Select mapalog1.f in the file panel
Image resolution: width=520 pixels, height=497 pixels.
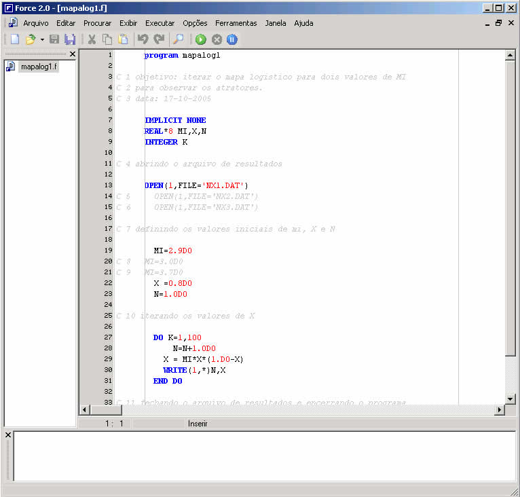pyautogui.click(x=39, y=67)
